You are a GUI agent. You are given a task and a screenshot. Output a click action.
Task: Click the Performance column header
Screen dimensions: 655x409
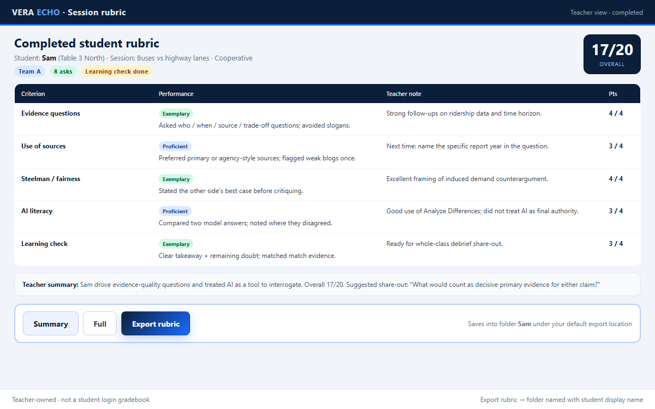tap(176, 94)
